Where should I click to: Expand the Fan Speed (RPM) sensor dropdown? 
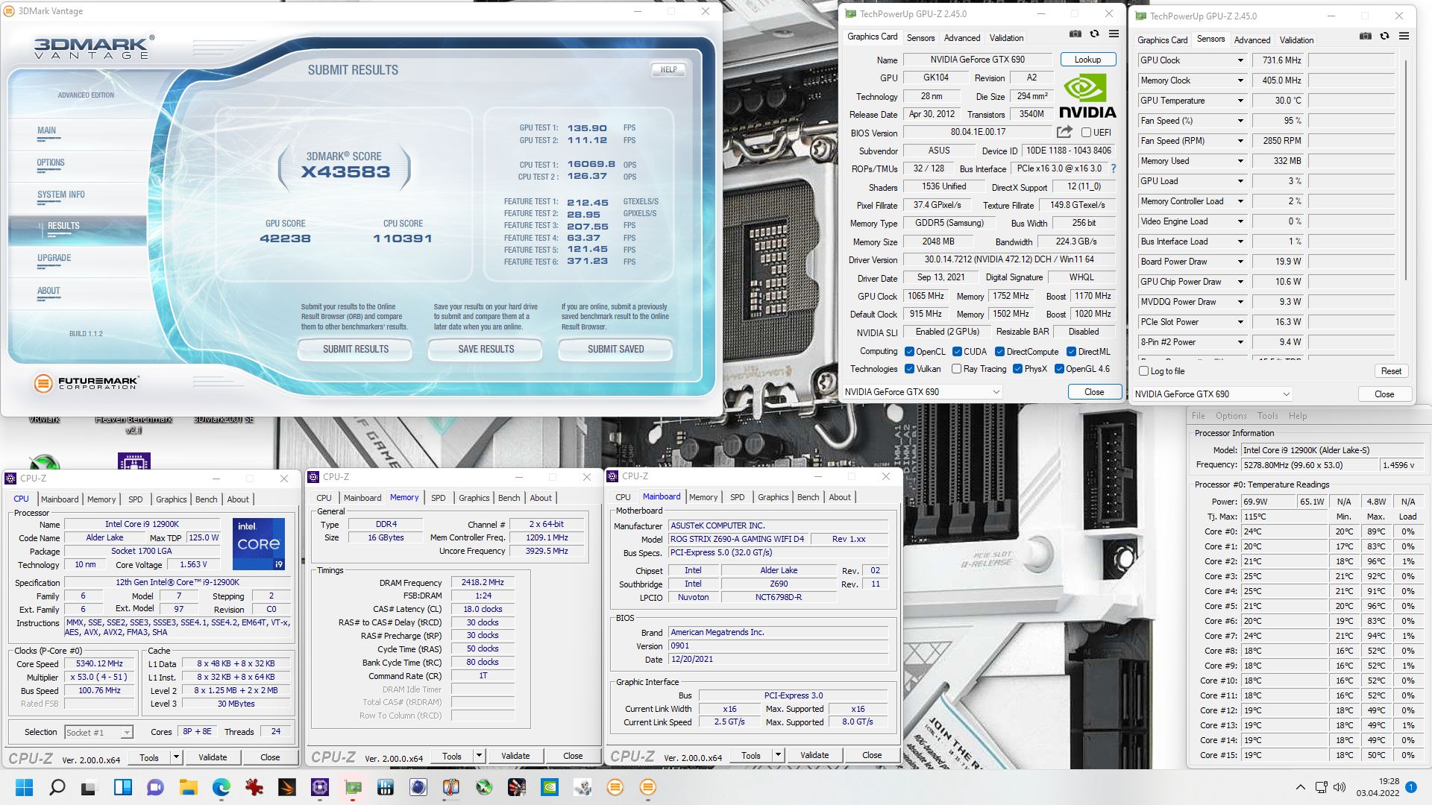1240,141
